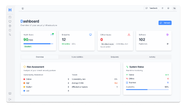Click the 12 endpoints count

64,40
